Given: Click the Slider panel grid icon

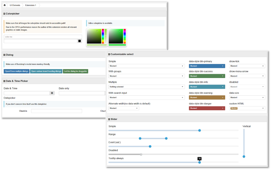Looking at the screenshot, I should pyautogui.click(x=109, y=119).
